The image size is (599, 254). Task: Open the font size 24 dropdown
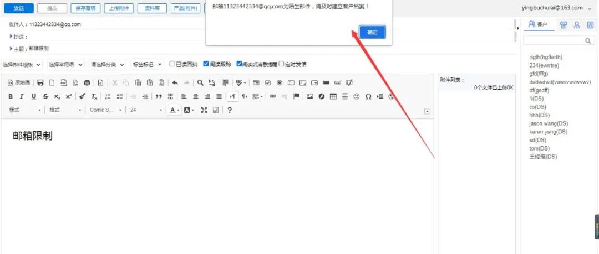146,110
